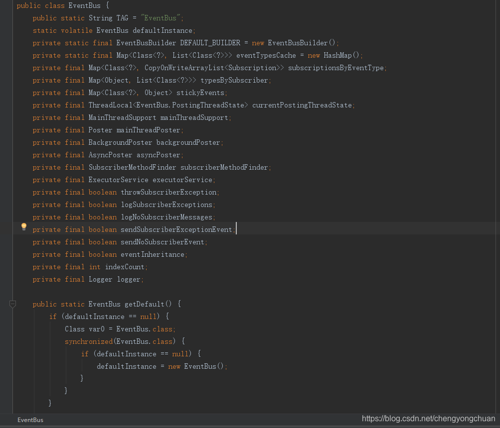This screenshot has height=428, width=500.
Task: Click the typesBySubscriber field name
Action: click(234, 80)
